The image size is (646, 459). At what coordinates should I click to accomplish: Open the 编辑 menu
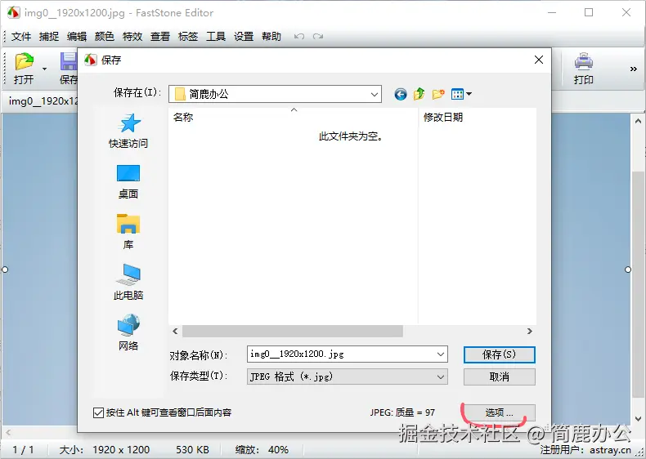pos(77,37)
